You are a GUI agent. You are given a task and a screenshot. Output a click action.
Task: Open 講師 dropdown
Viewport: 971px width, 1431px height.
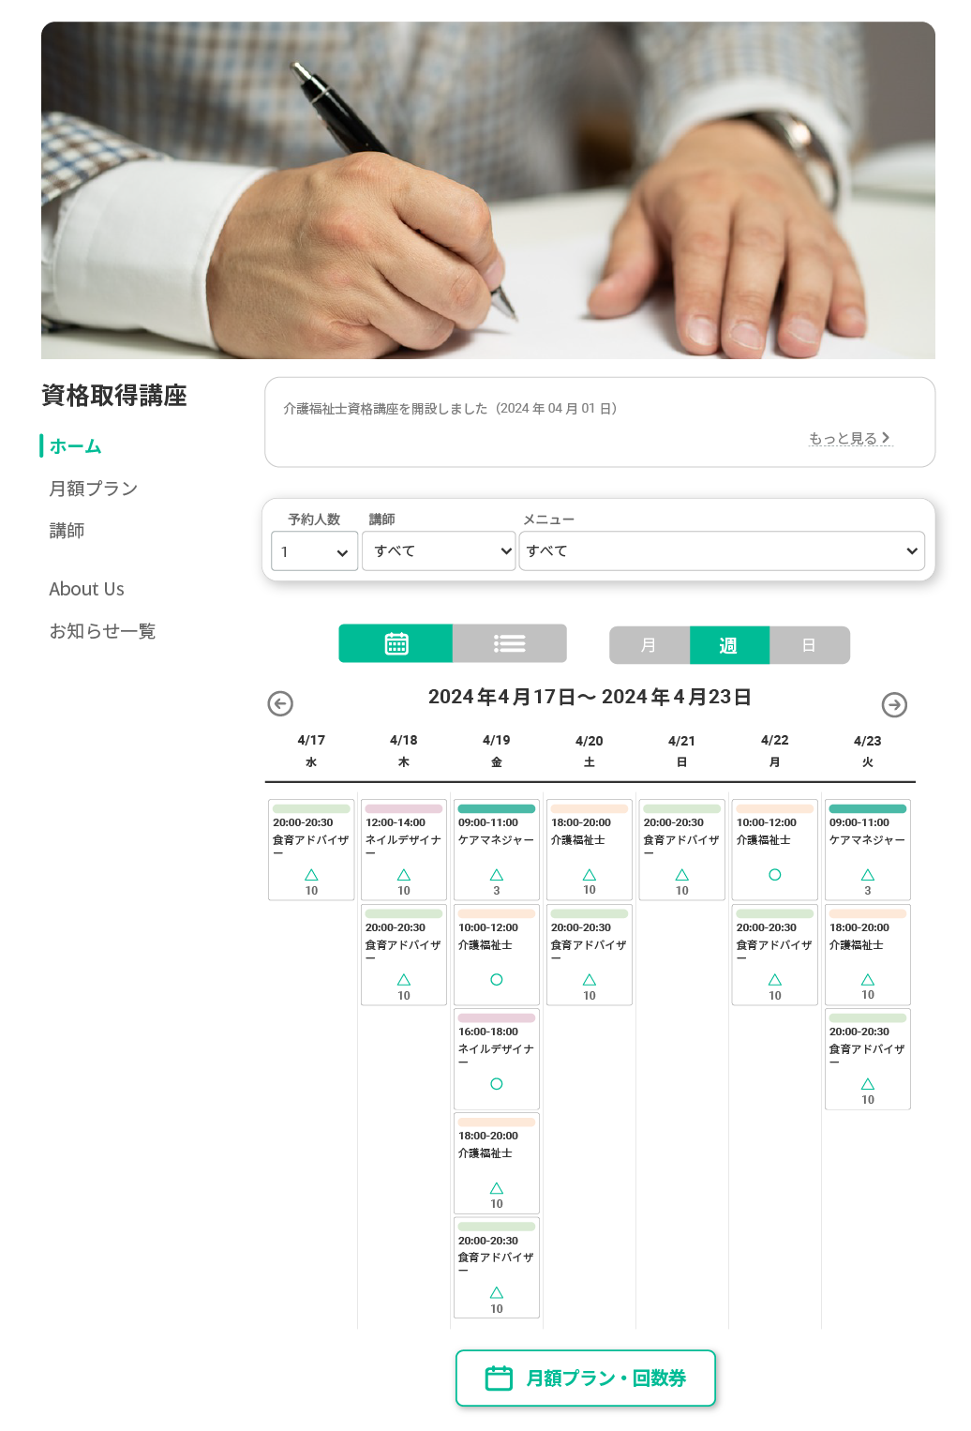[440, 551]
